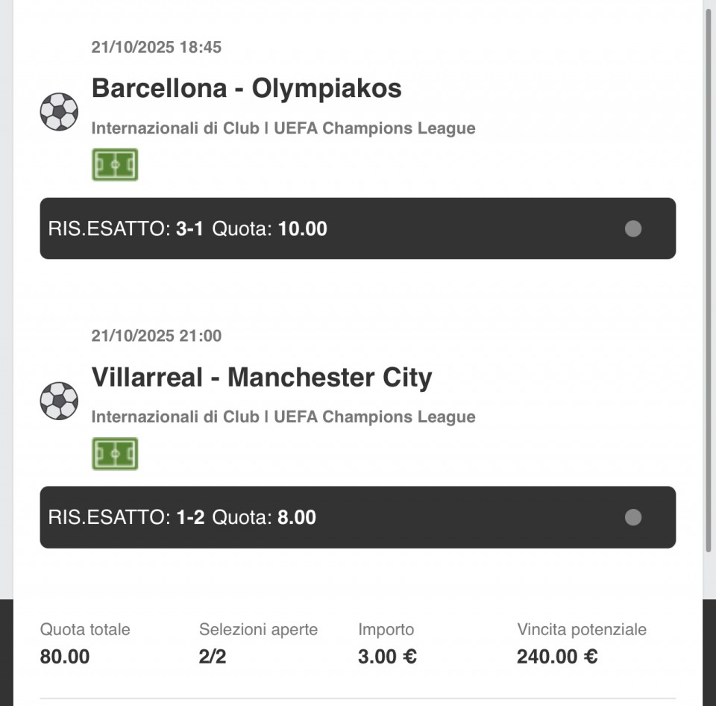Click the Quota totale 80.00 value
Screen dimensions: 716x706
[x=65, y=657]
